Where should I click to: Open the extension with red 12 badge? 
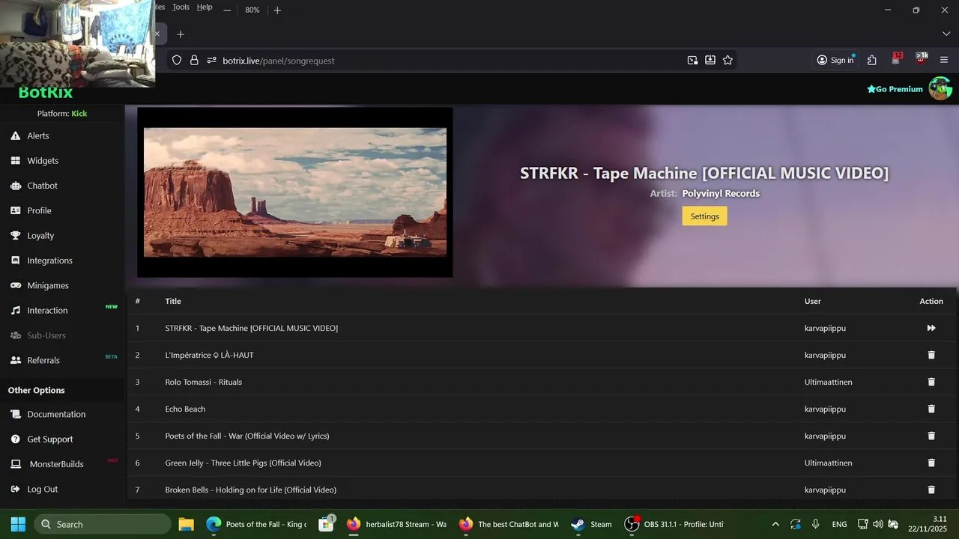(x=897, y=59)
